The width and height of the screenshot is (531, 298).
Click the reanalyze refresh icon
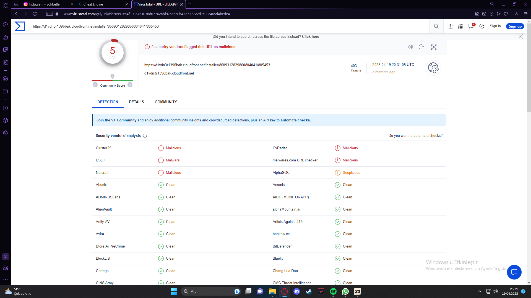[421, 47]
